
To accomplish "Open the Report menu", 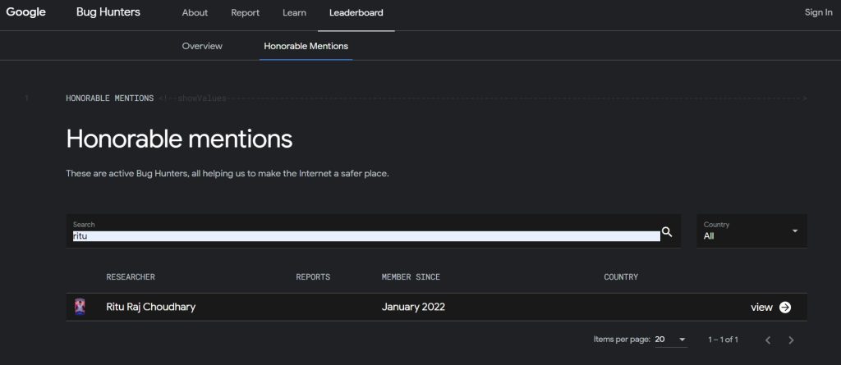I will (245, 13).
